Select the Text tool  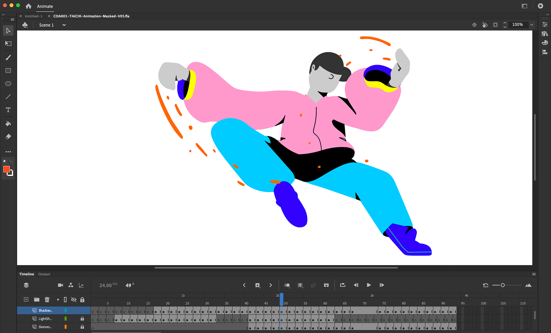point(8,110)
